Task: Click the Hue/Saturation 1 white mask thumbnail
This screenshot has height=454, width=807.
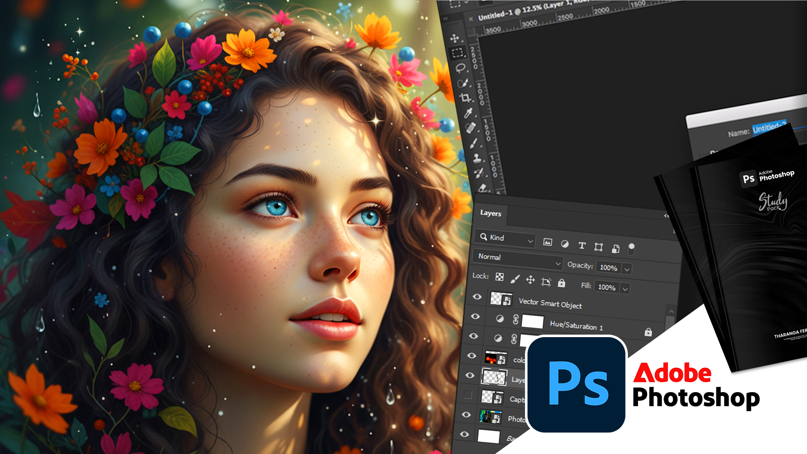Action: click(533, 322)
